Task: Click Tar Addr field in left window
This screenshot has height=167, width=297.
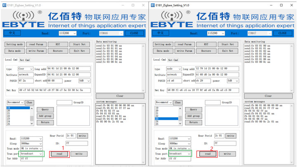Action: point(31,159)
